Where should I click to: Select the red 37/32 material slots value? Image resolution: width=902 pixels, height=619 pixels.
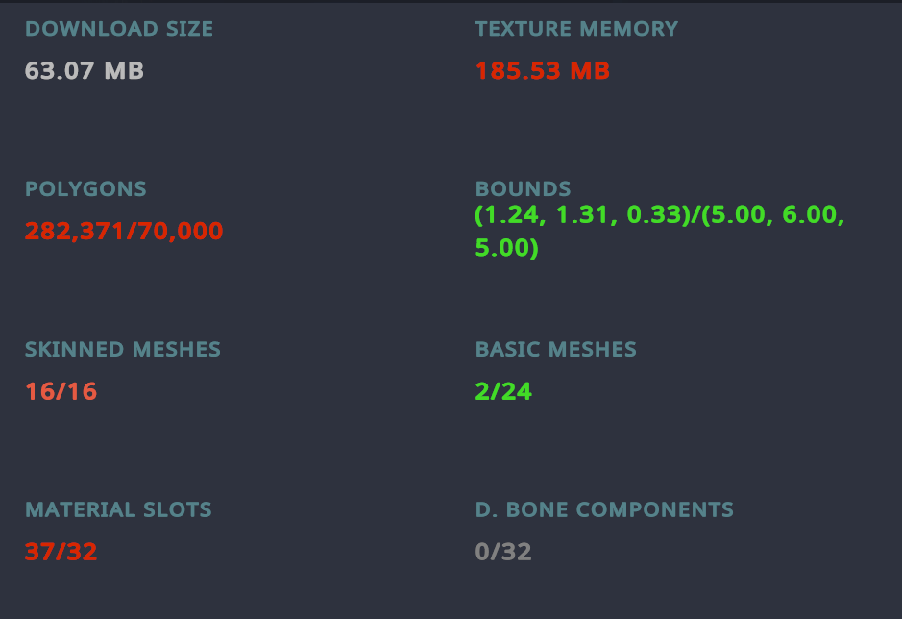tap(61, 552)
